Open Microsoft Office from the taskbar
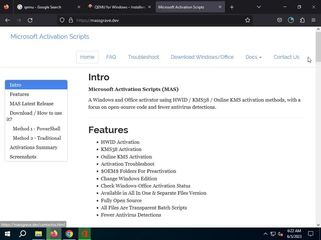This screenshot has width=321, height=240. pos(85,234)
